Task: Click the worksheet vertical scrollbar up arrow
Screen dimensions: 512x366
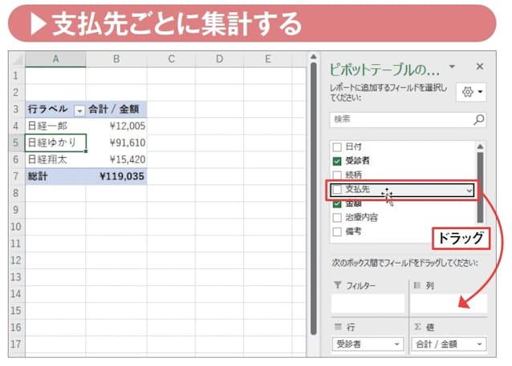Action: tap(314, 57)
